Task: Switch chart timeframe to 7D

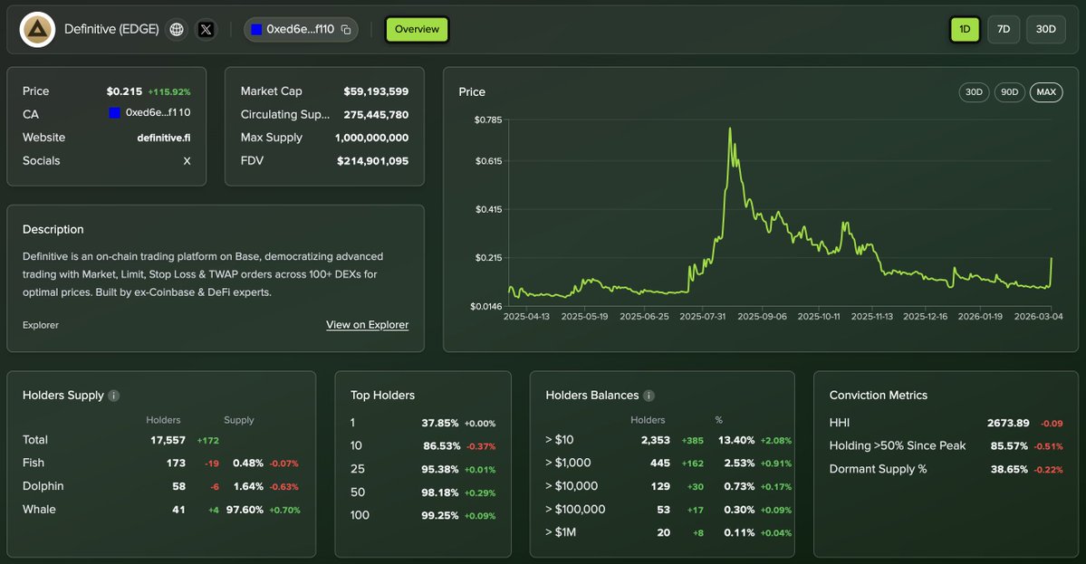Action: point(1003,29)
